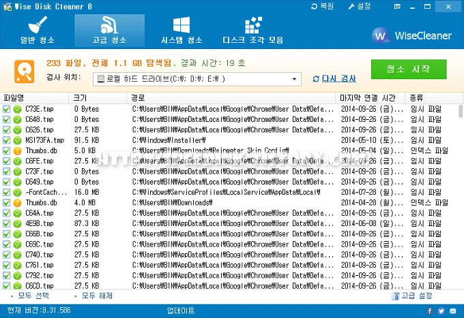Uncheck the 5.0 KB Thumbs.db checkbox
The image size is (464, 318).
pyautogui.click(x=7, y=151)
